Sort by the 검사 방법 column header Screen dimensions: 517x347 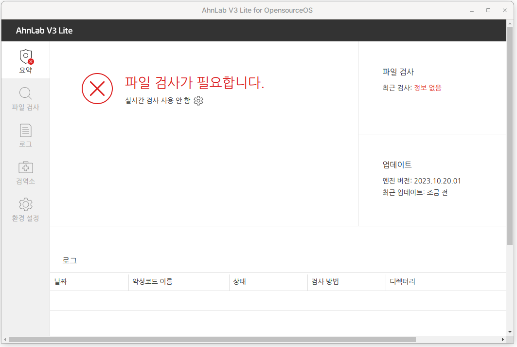347,281
